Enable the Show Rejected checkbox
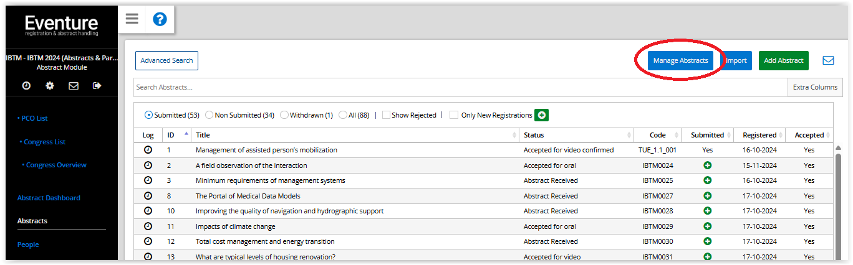 [386, 115]
